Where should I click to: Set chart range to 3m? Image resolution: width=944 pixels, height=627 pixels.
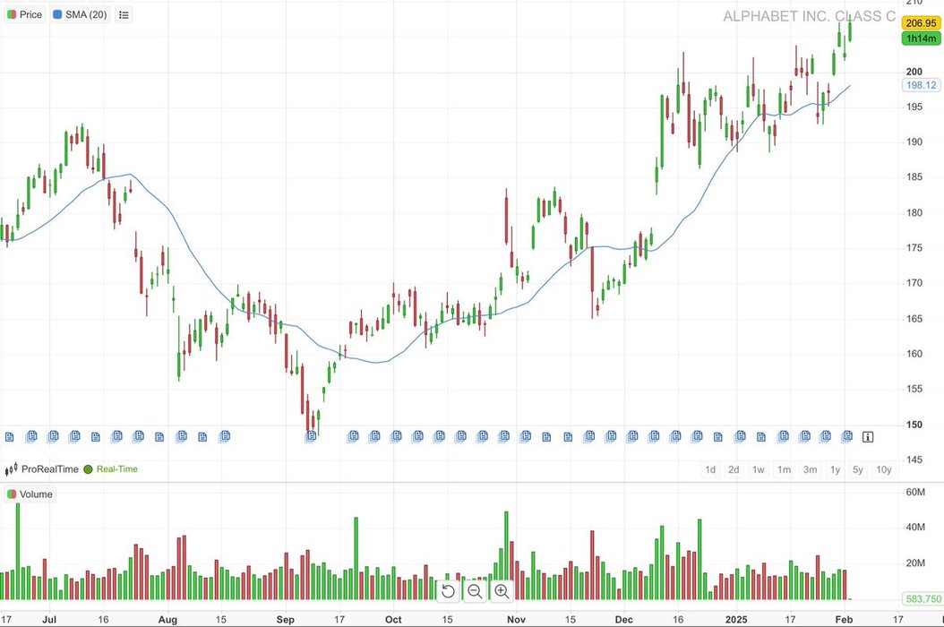[811, 469]
